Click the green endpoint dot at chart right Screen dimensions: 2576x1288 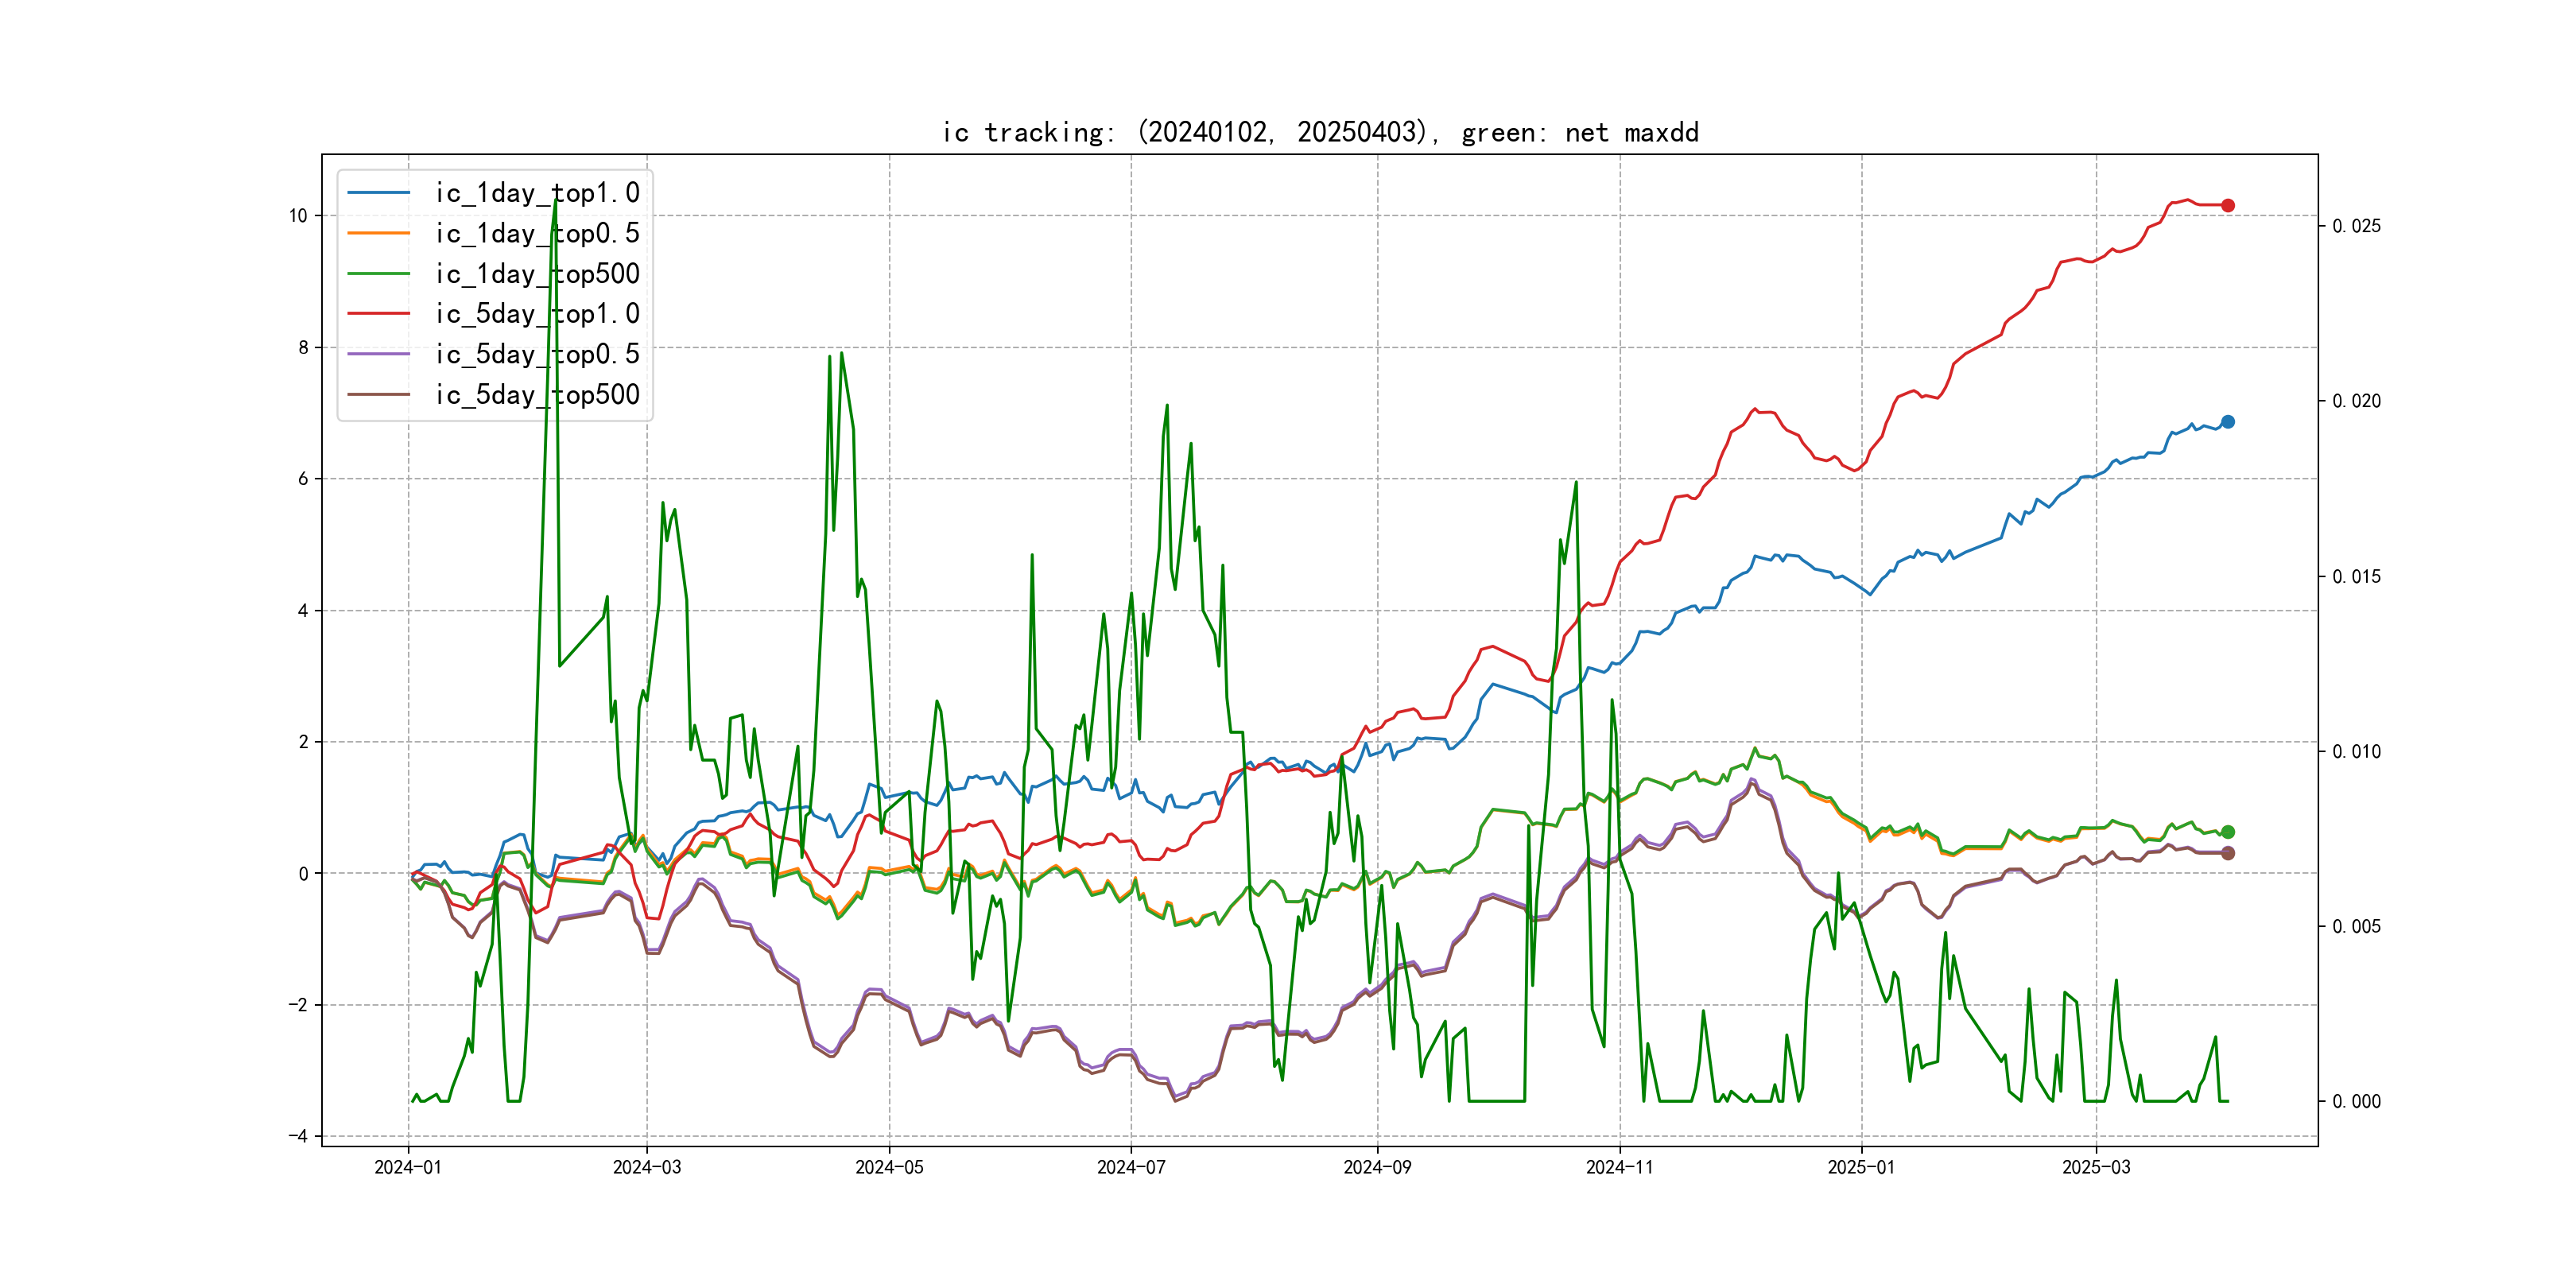[2227, 832]
